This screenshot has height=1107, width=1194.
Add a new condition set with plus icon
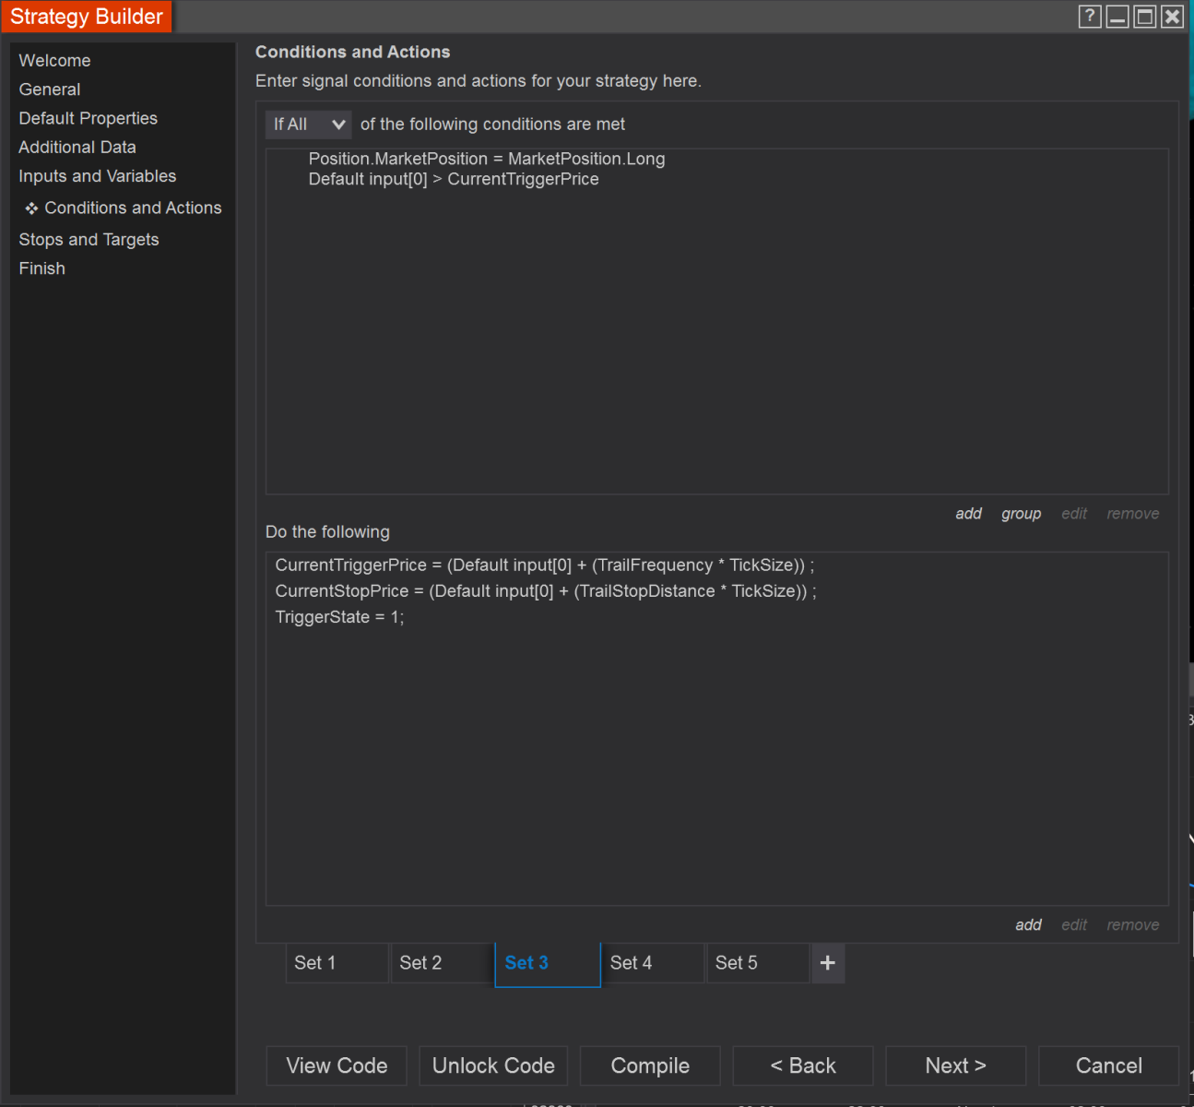827,963
